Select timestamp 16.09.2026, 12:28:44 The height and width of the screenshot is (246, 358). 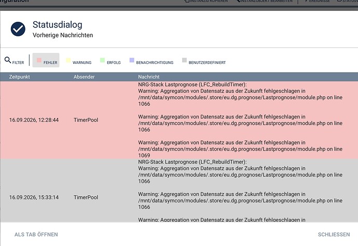(34, 120)
